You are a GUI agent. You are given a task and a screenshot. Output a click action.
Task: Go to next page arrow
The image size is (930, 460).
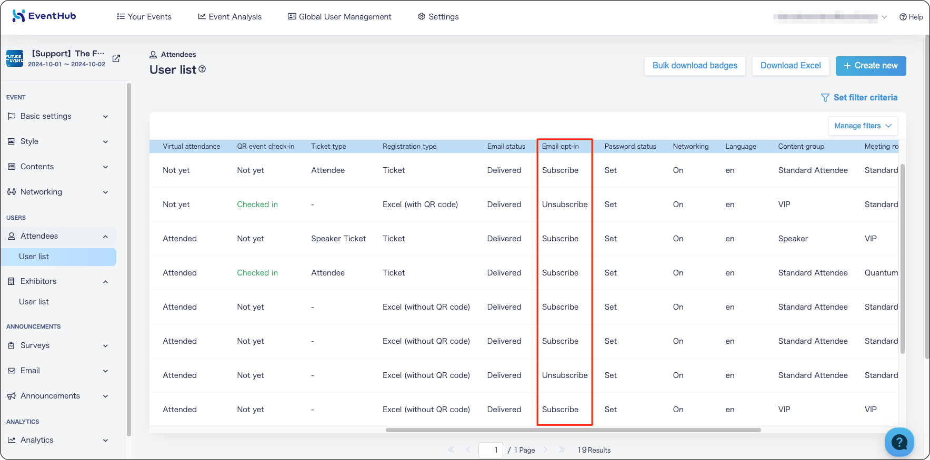[x=545, y=449]
